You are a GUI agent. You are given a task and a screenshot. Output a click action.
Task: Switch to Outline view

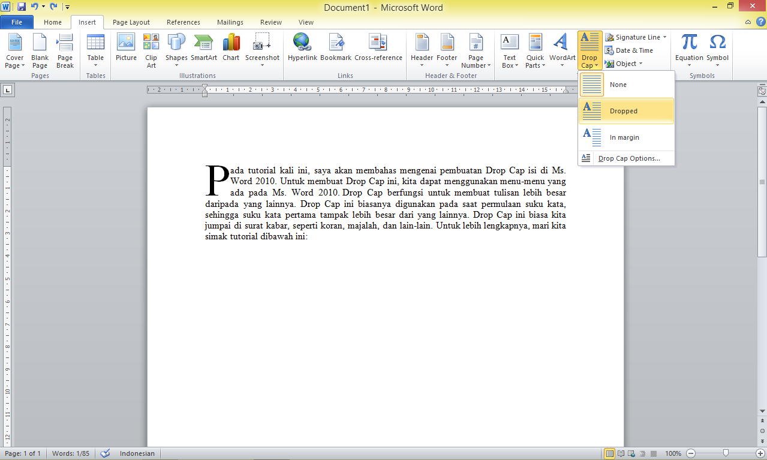click(x=642, y=453)
